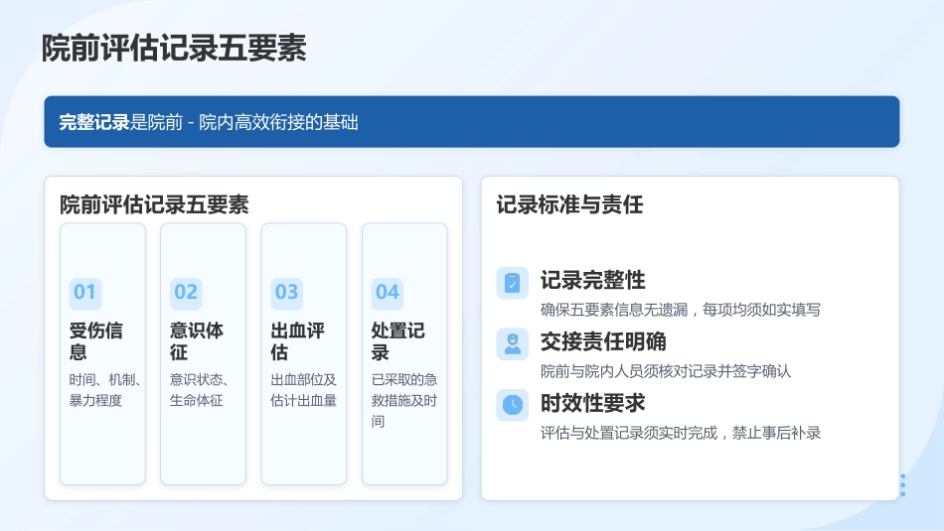Click the slide title 院前评估记录五要素 at top
Image resolution: width=944 pixels, height=531 pixels.
(174, 48)
